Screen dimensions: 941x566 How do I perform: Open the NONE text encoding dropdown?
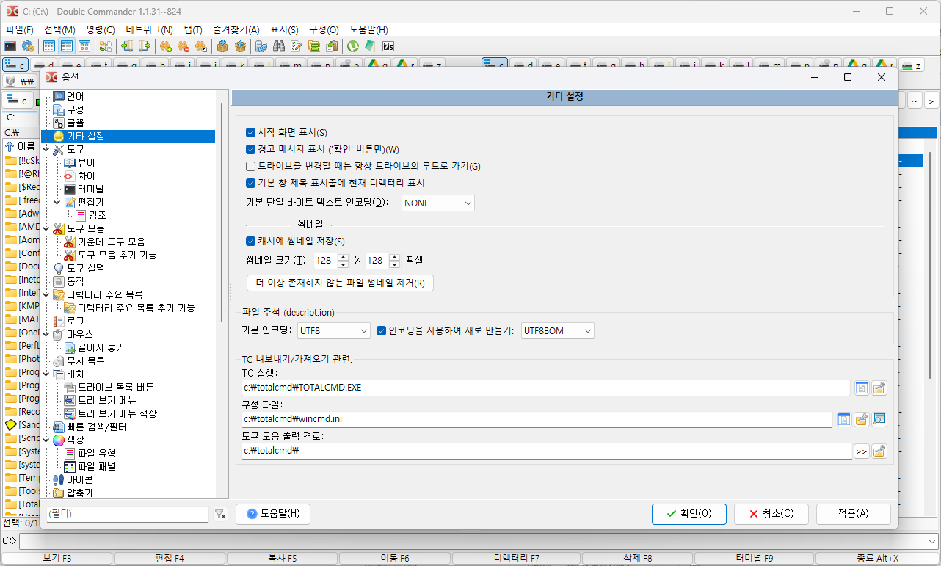[438, 203]
